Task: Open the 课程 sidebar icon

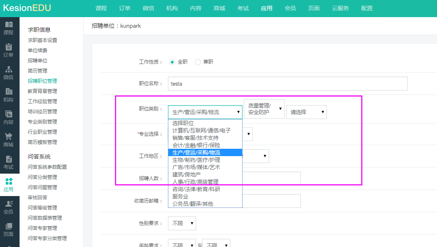Action: coord(9,28)
